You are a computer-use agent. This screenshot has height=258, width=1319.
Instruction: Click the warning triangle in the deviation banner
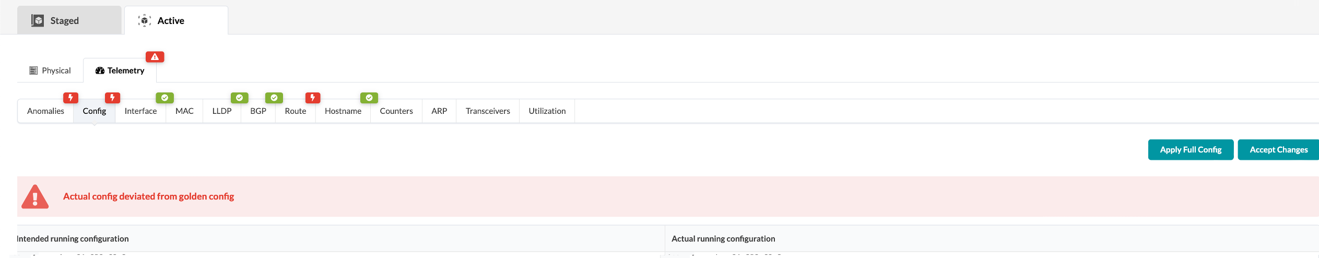(35, 197)
